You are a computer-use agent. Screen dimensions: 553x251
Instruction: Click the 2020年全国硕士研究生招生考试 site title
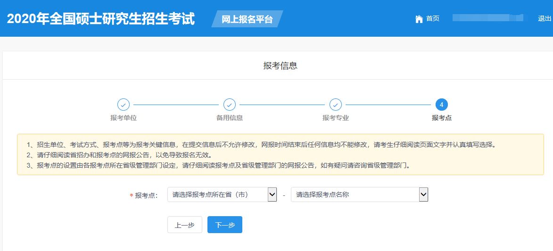pos(101,19)
